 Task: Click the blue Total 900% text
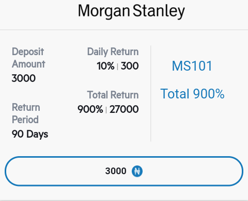tap(192, 94)
